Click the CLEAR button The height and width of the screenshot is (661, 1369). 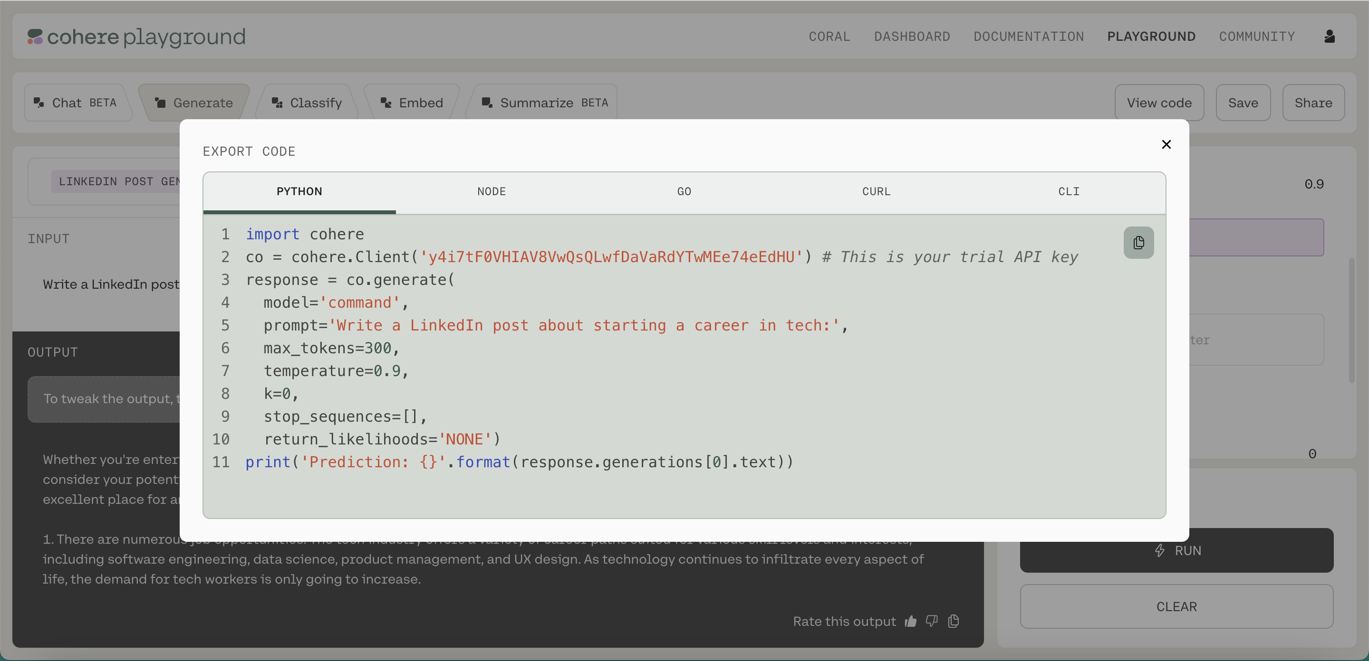coord(1176,606)
